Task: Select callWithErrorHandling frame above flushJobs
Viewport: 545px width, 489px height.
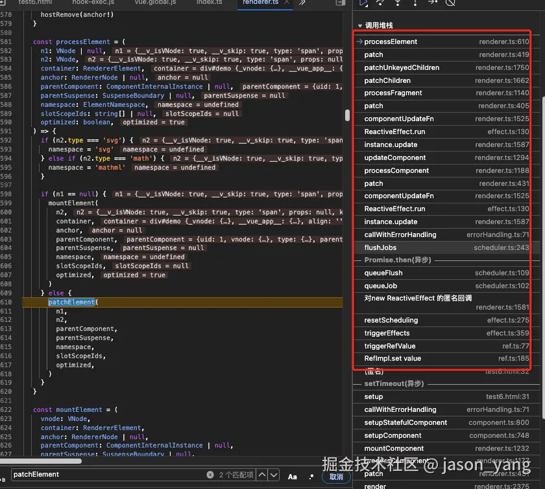Action: [x=446, y=235]
